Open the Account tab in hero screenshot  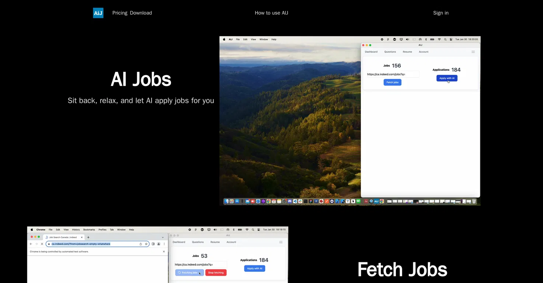click(424, 52)
